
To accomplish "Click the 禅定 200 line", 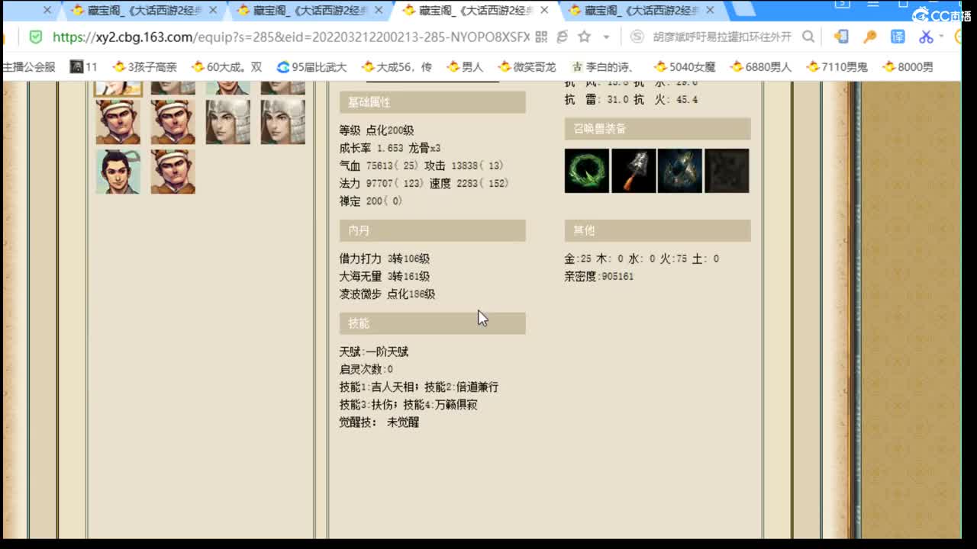I will (x=371, y=201).
